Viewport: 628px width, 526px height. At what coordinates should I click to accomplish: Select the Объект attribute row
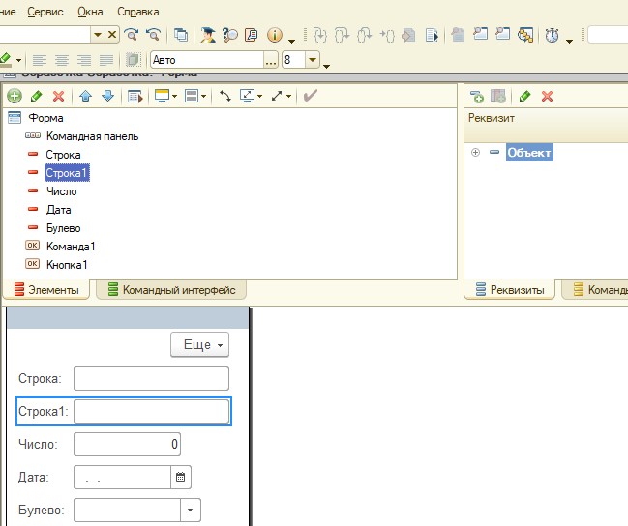pyautogui.click(x=529, y=153)
